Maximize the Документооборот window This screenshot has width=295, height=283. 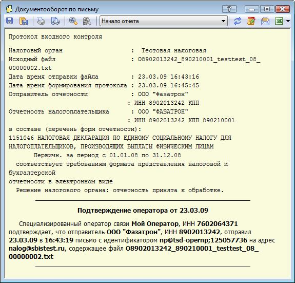(267, 9)
